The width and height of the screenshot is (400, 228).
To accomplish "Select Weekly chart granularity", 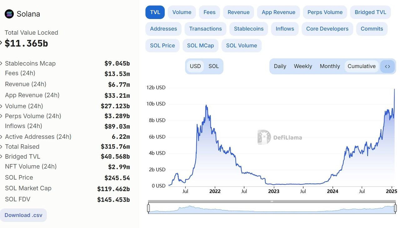I will tap(303, 66).
